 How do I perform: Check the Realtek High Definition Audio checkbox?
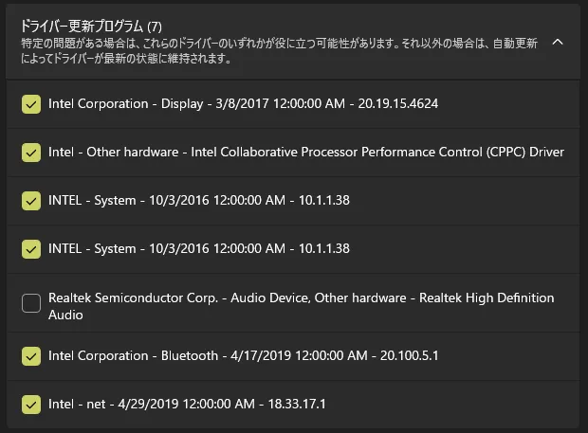click(x=31, y=304)
